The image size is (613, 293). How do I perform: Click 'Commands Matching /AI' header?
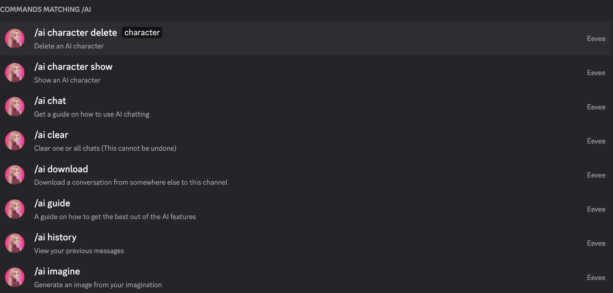[x=45, y=9]
